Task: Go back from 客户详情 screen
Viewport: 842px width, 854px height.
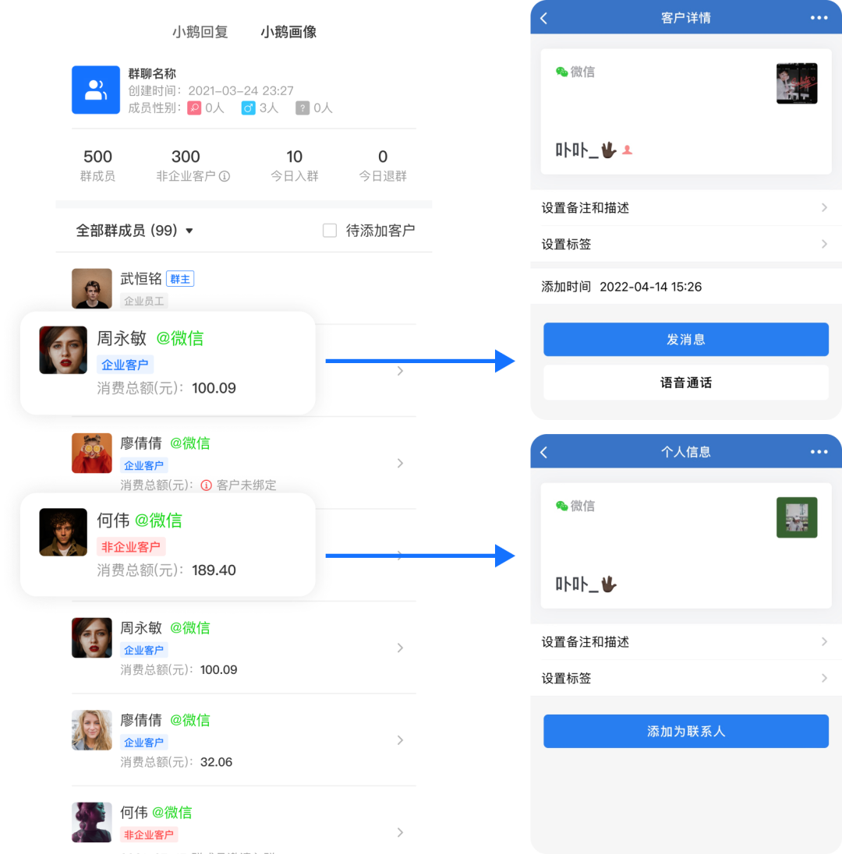Action: [x=544, y=18]
